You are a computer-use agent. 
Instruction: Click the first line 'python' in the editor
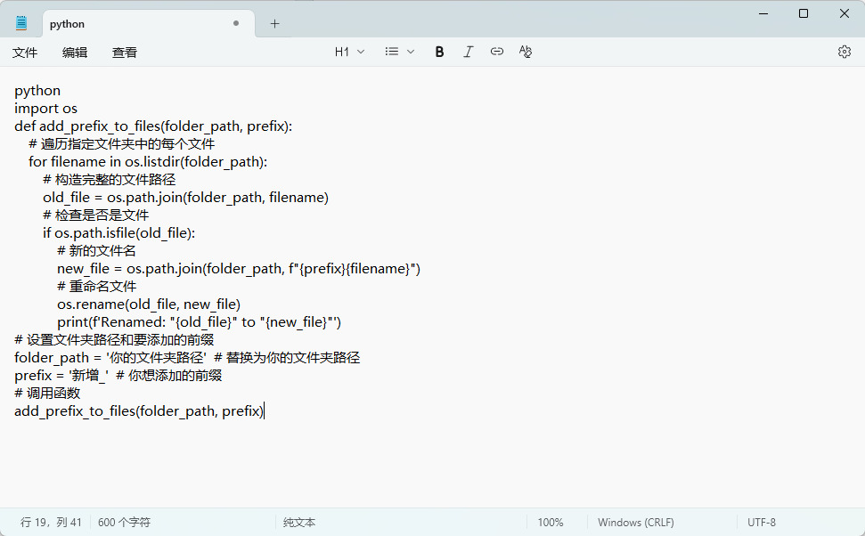click(37, 91)
